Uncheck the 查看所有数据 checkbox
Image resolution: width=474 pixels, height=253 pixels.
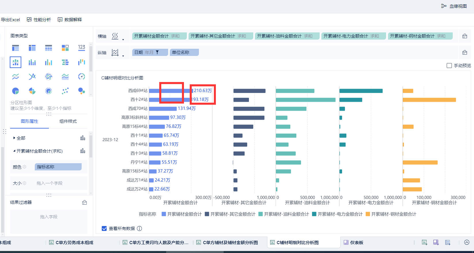pos(104,229)
